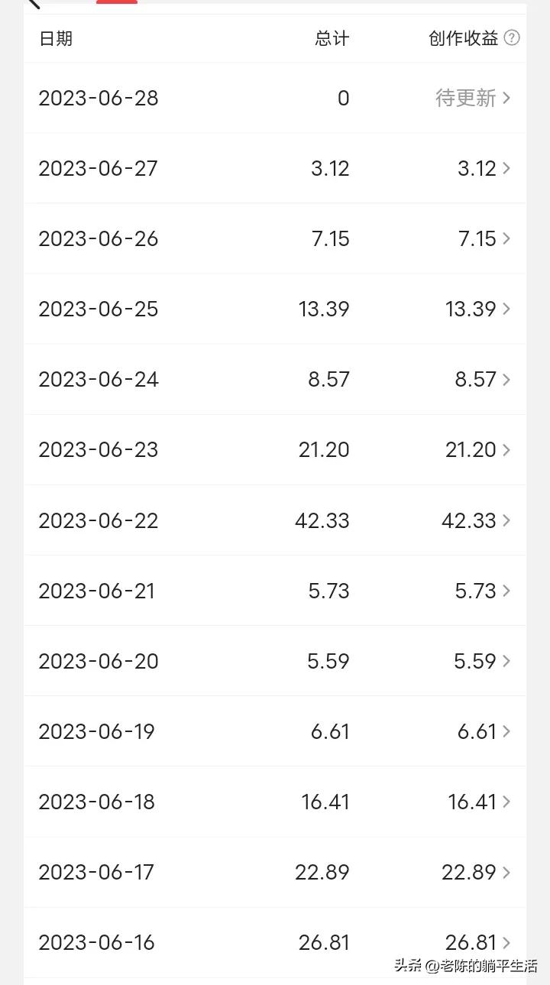
Task: Open the 42.33 earnings detail arrow
Action: click(507, 520)
